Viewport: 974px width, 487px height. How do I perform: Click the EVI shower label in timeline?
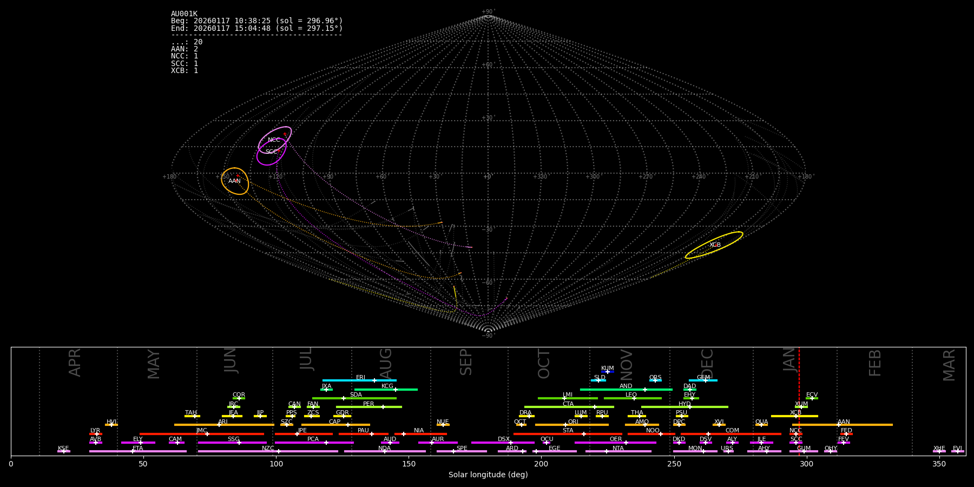[957, 449]
